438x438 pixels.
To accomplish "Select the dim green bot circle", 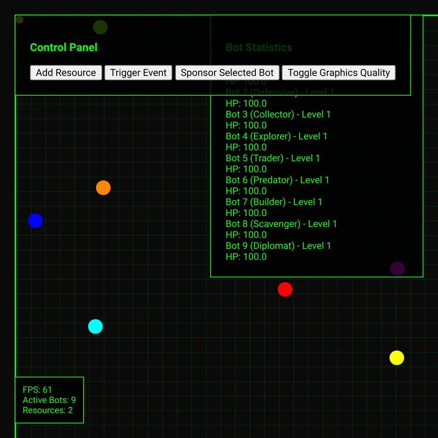I will (100, 27).
